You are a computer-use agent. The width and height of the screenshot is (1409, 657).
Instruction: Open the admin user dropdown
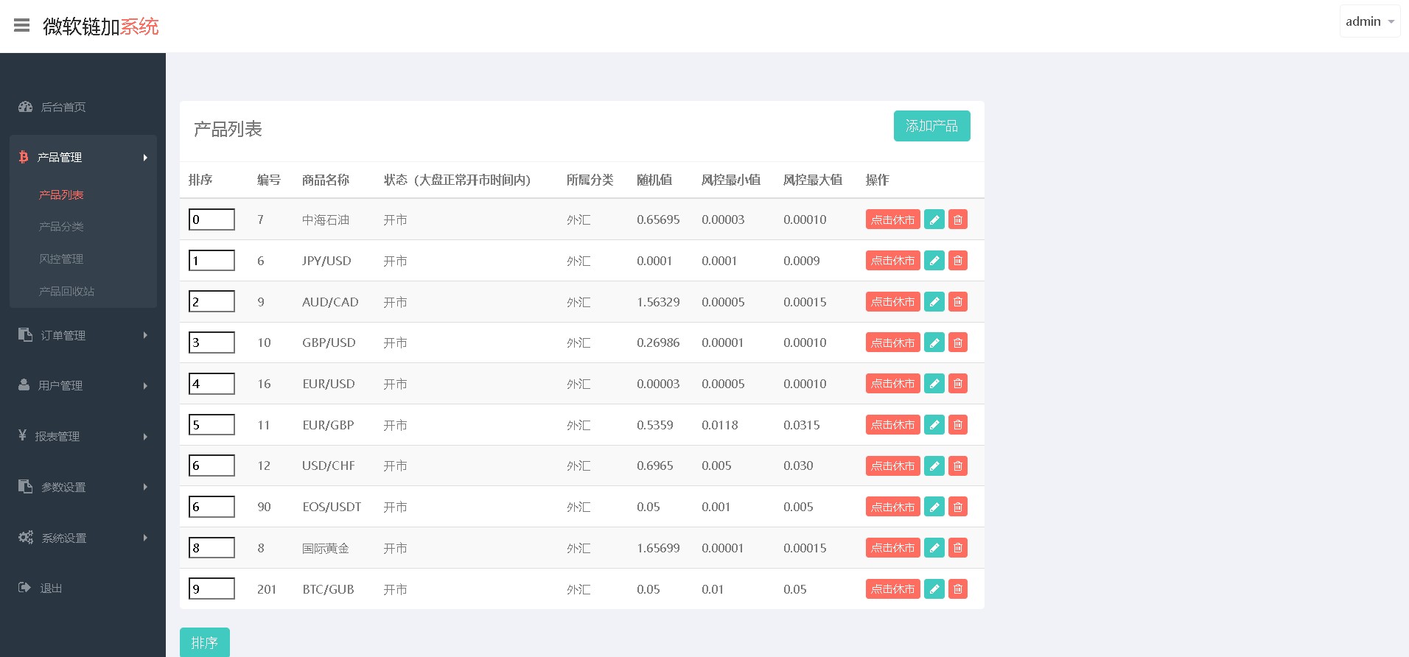[x=1369, y=21]
